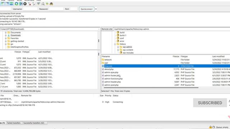Viewport: 230px width, 129px height.
Task: Open the Quickconnect history dropdown arrow
Action: pyautogui.click(x=96, y=9)
